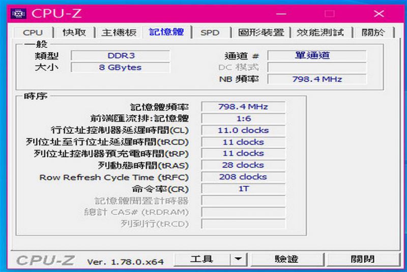This screenshot has width=407, height=272.
Task: Click the 記憶體頻率 798.4 MHz value
Action: 243,106
